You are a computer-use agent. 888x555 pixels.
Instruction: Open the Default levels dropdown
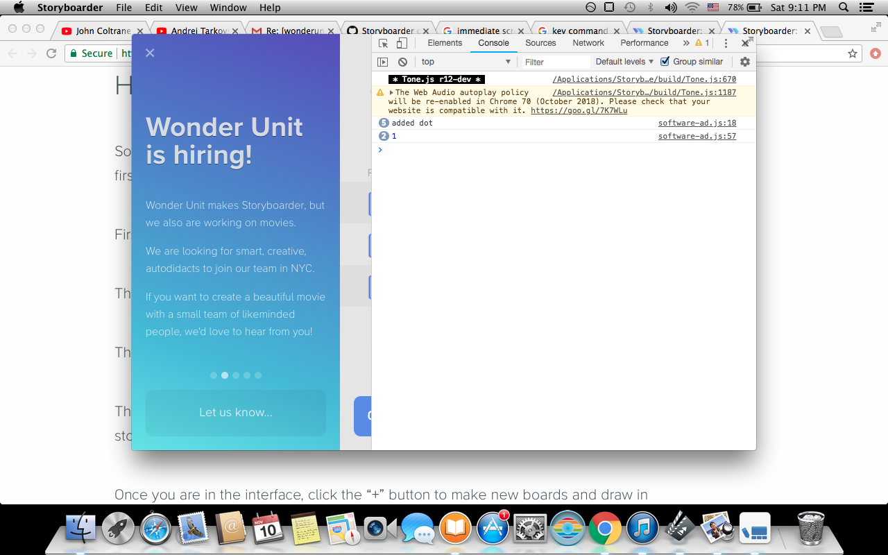point(623,62)
